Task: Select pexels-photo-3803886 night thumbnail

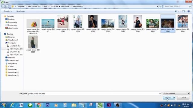Action: 168,23
